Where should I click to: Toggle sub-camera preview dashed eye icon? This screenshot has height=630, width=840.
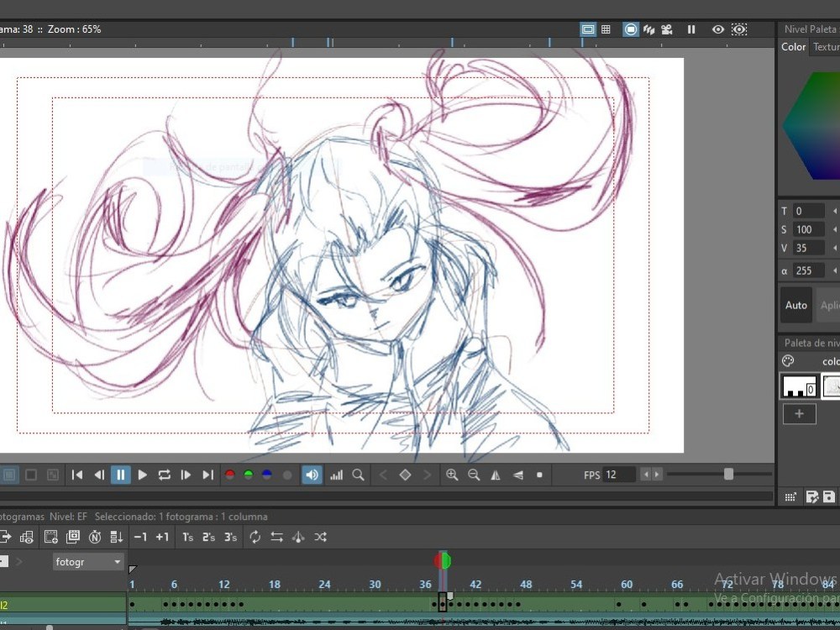point(739,29)
